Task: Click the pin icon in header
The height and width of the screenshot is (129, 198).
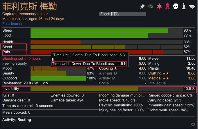Action: 142,6
